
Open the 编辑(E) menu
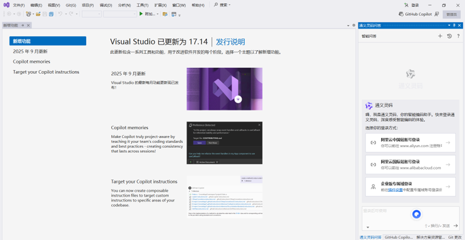pos(36,5)
